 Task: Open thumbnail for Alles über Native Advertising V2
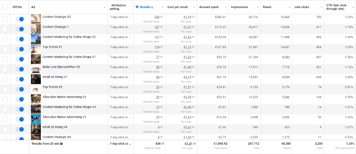pos(36,99)
